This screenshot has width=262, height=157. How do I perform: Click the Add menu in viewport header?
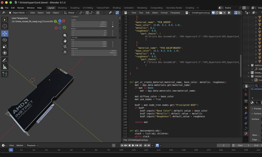click(48, 13)
